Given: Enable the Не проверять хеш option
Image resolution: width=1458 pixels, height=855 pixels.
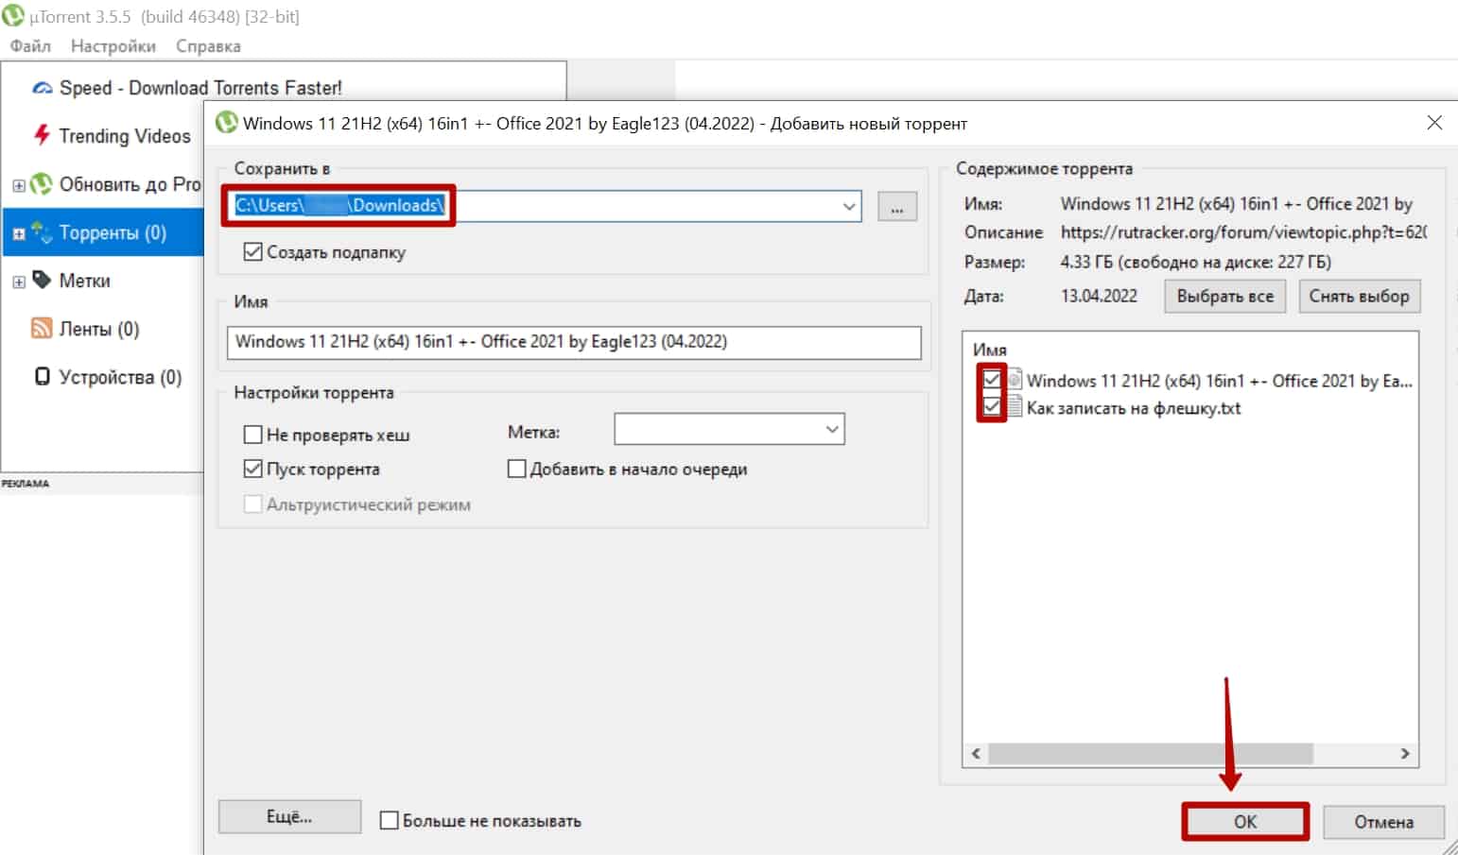Looking at the screenshot, I should (252, 435).
